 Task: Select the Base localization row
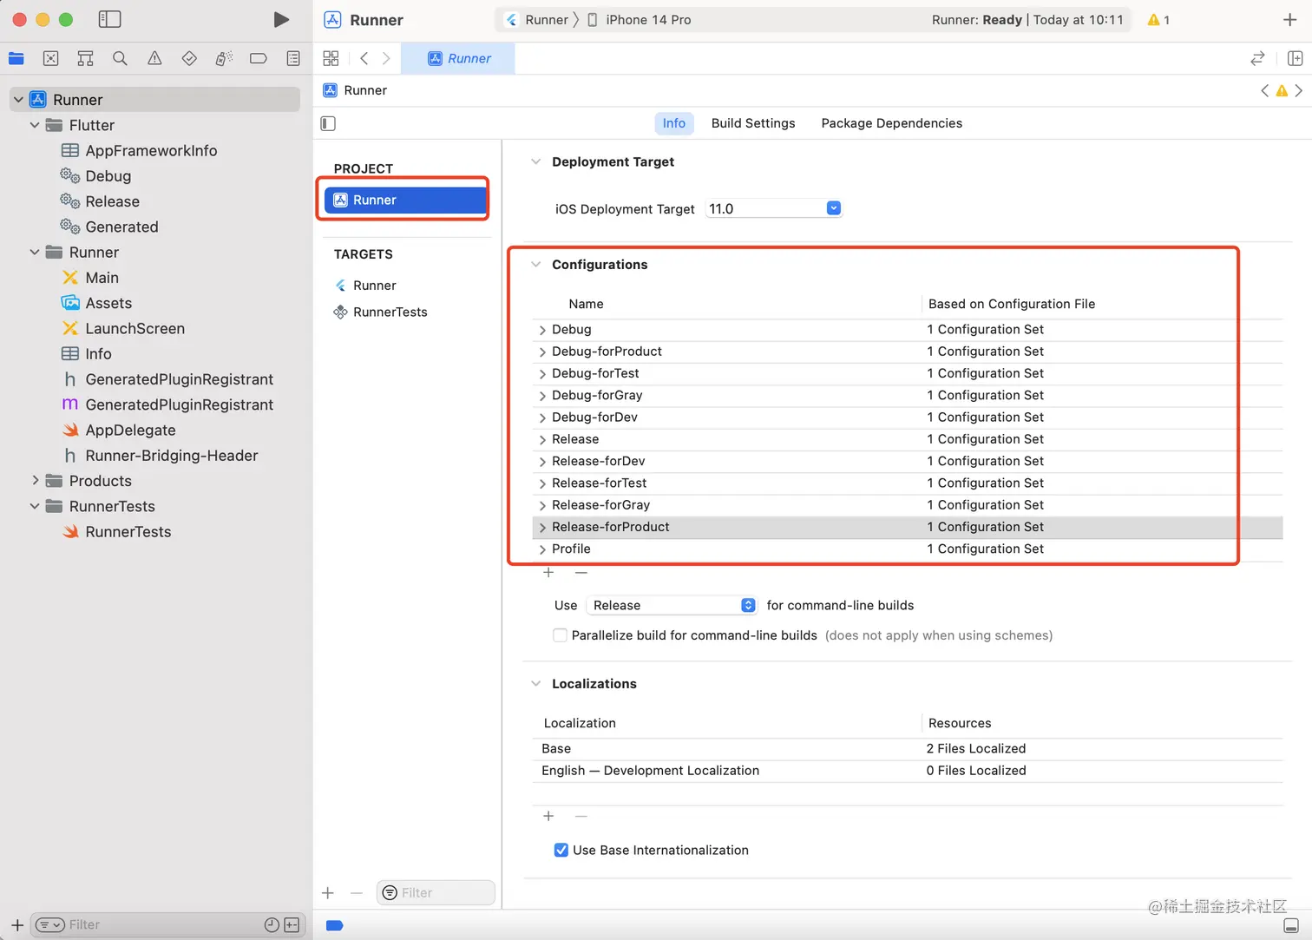(x=908, y=749)
